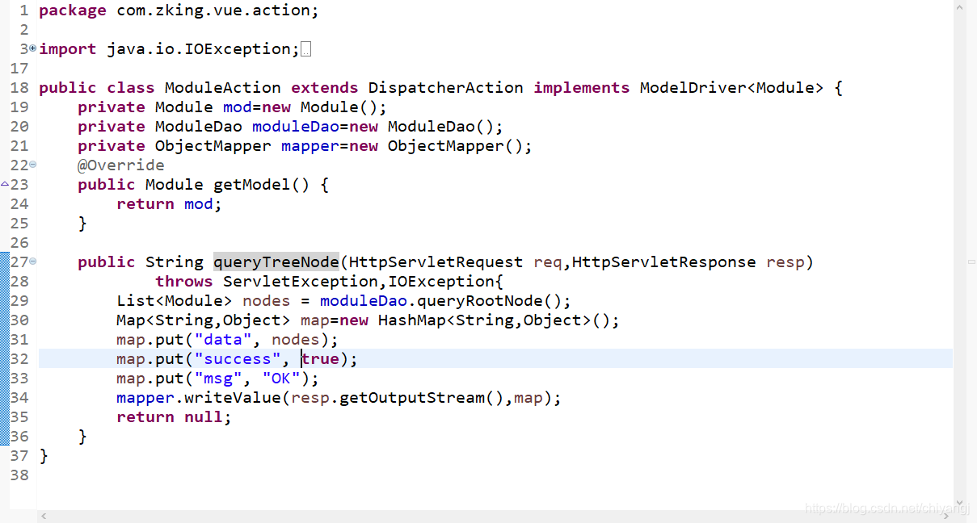Click ModelDriver<Module> in the class declaration
This screenshot has height=523, width=977.
(x=732, y=87)
